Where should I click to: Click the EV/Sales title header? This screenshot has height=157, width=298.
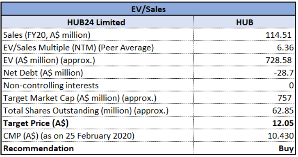tap(148, 9)
